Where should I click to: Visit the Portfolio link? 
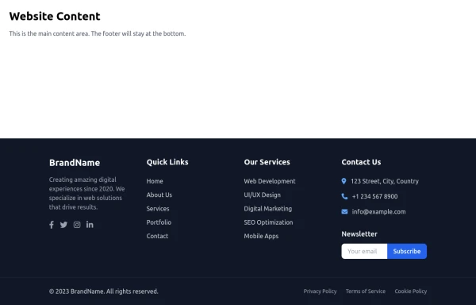coord(159,222)
